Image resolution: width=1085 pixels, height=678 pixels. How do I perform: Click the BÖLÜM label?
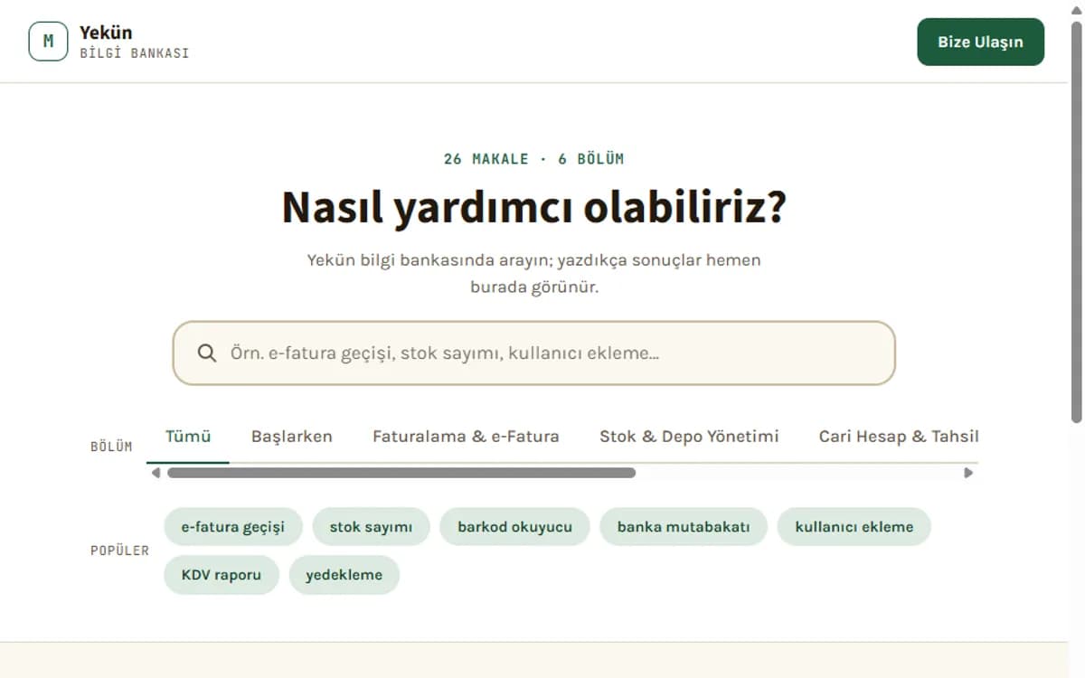111,447
